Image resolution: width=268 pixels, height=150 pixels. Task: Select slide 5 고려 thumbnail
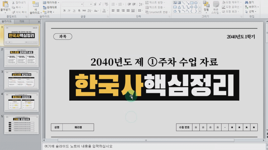tap(21, 124)
